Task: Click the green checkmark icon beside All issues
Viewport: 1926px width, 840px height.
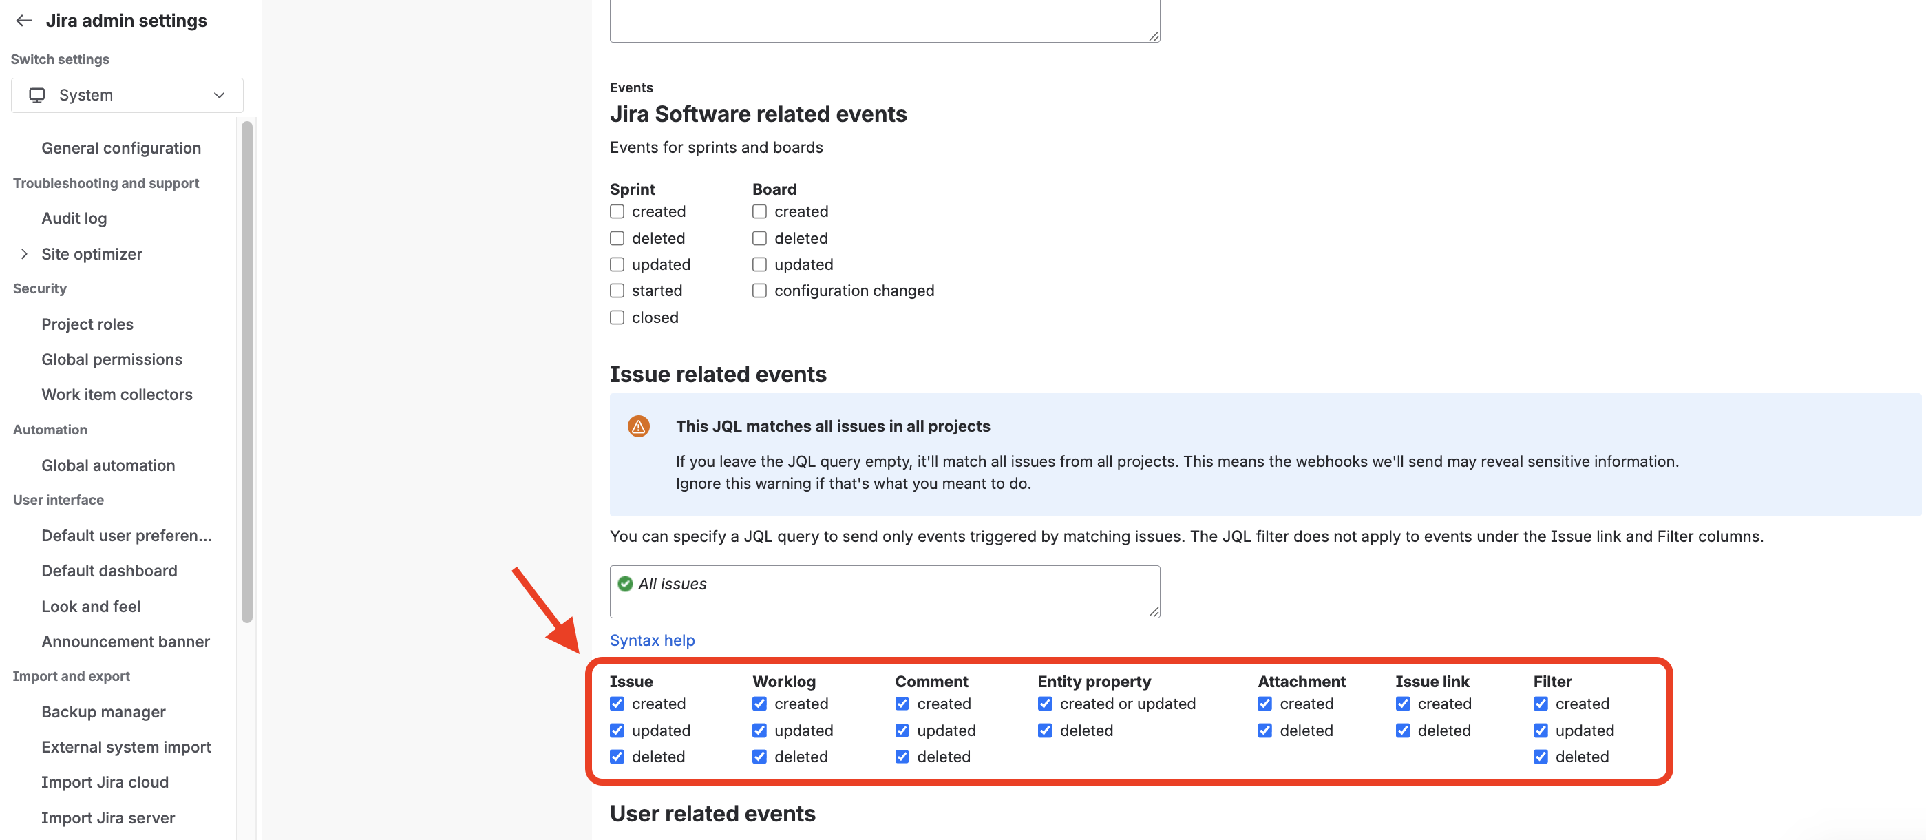Action: [x=625, y=583]
